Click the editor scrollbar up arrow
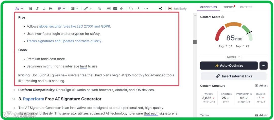Screen dimensions: 274x120 coord(195,15)
